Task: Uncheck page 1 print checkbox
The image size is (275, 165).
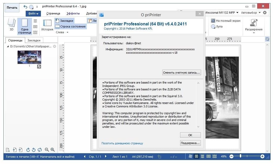Action: tap(39, 67)
